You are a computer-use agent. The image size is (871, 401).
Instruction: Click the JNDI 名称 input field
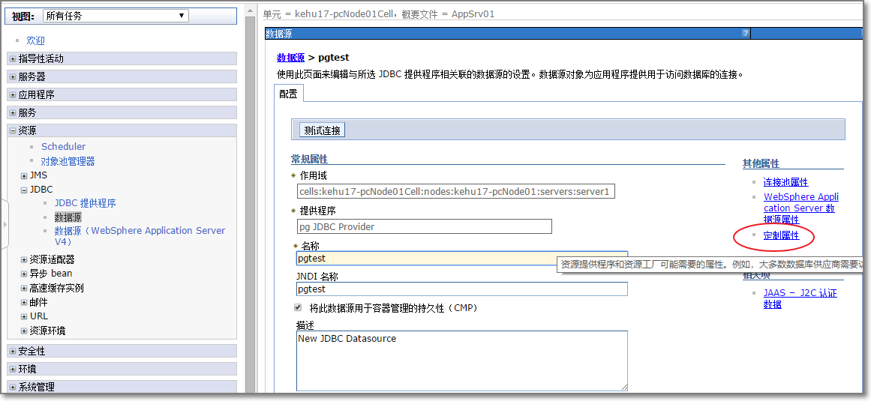coord(461,289)
